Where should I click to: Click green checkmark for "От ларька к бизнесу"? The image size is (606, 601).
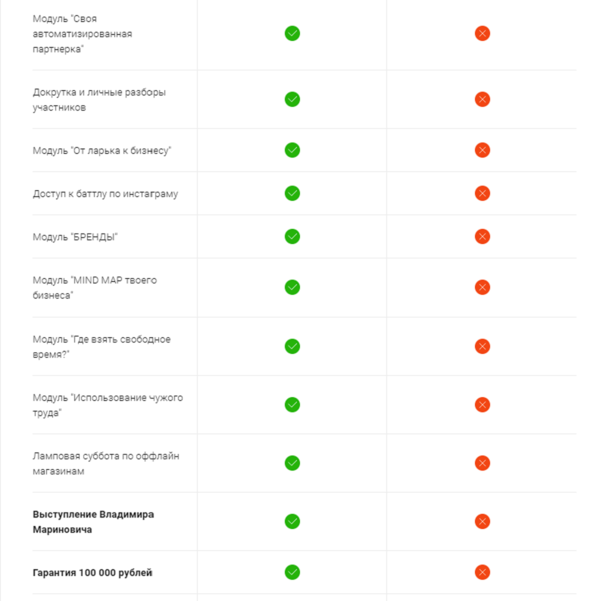pyautogui.click(x=292, y=150)
